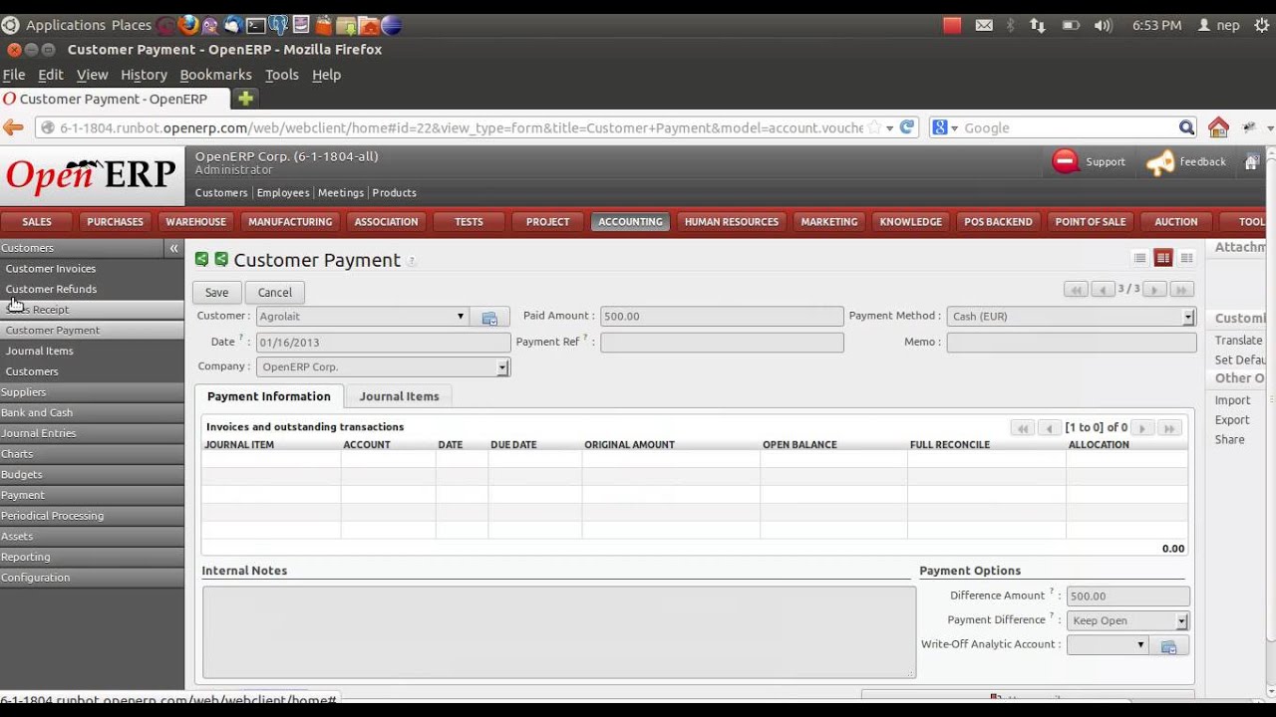Click the volume speaker indicator
Viewport: 1276px width, 717px height.
click(1103, 25)
